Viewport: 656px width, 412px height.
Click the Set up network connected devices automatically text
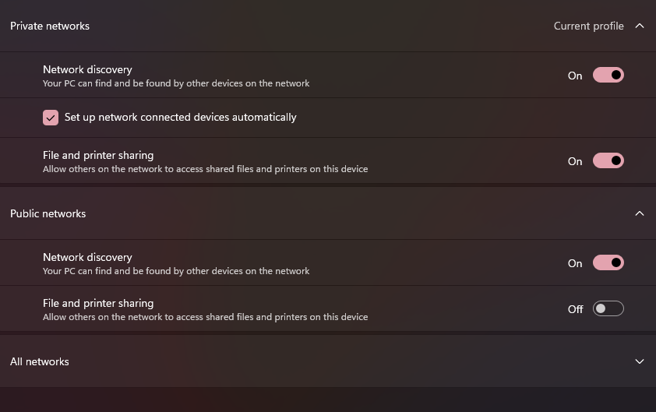[180, 118]
